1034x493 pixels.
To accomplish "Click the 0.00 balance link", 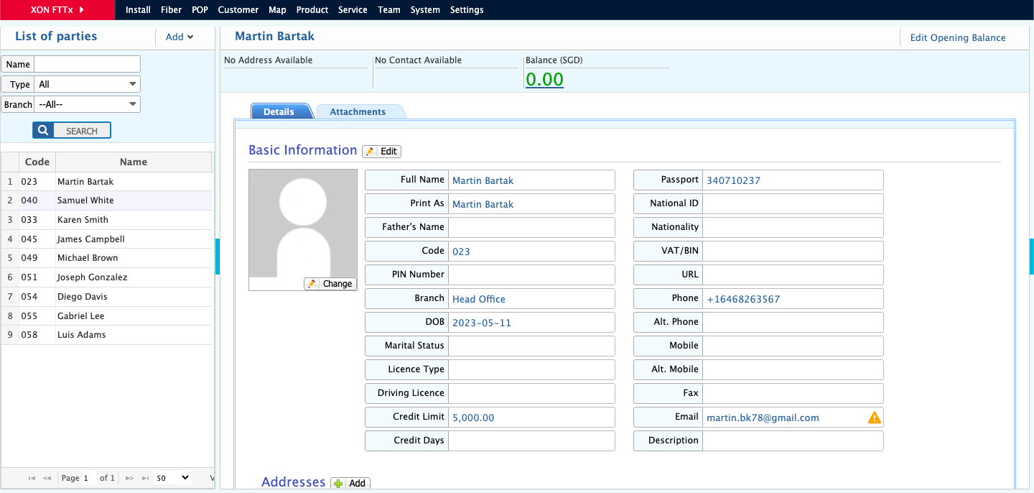I will pyautogui.click(x=544, y=79).
